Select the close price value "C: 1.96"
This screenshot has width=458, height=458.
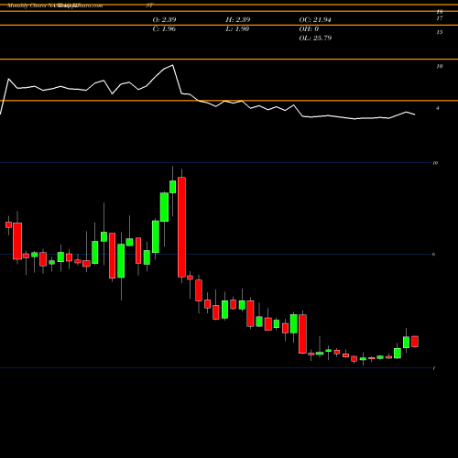click(x=164, y=28)
